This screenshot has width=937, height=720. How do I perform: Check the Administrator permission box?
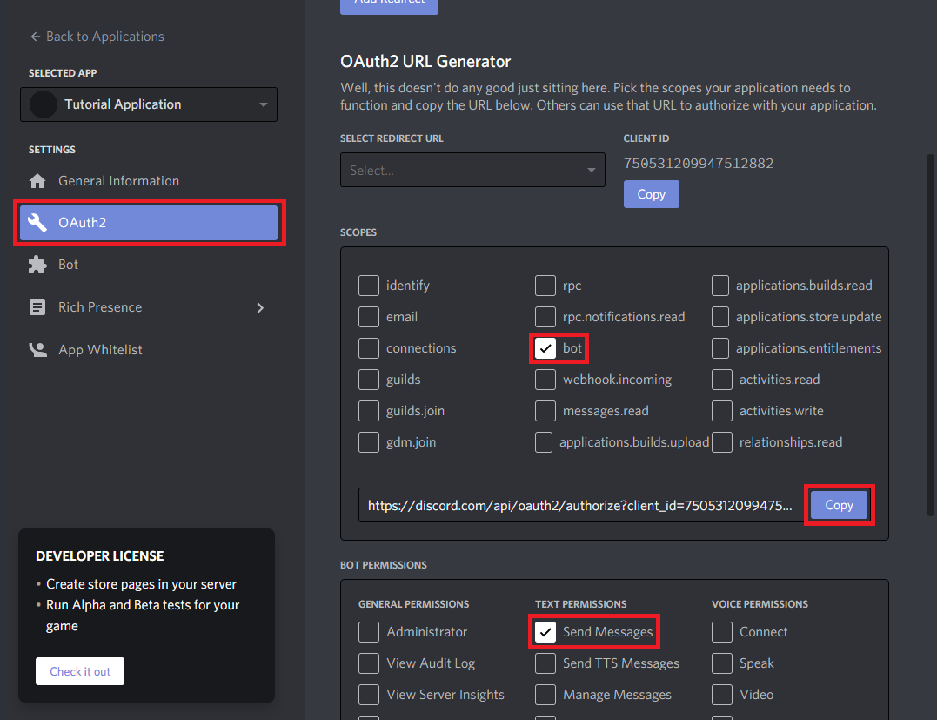pyautogui.click(x=369, y=631)
